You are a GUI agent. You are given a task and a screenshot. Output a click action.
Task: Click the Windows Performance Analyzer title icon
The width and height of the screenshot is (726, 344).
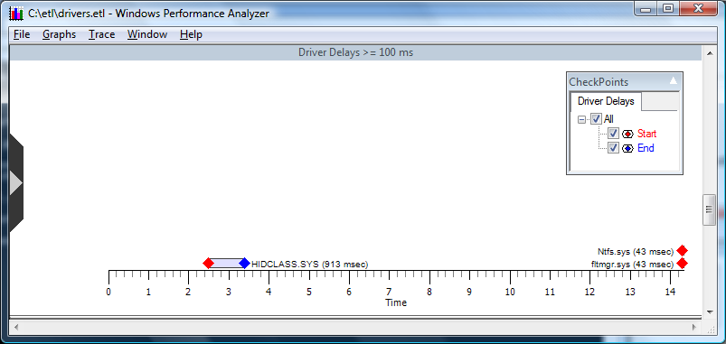point(16,14)
